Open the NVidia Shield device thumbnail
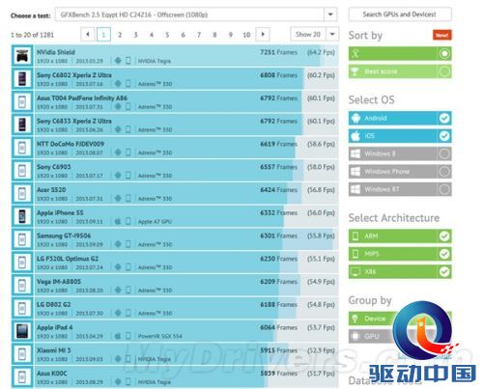Image resolution: width=483 pixels, height=389 pixels. coord(22,56)
